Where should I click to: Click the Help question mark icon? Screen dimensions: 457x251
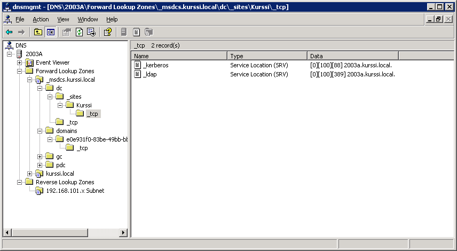[108, 32]
